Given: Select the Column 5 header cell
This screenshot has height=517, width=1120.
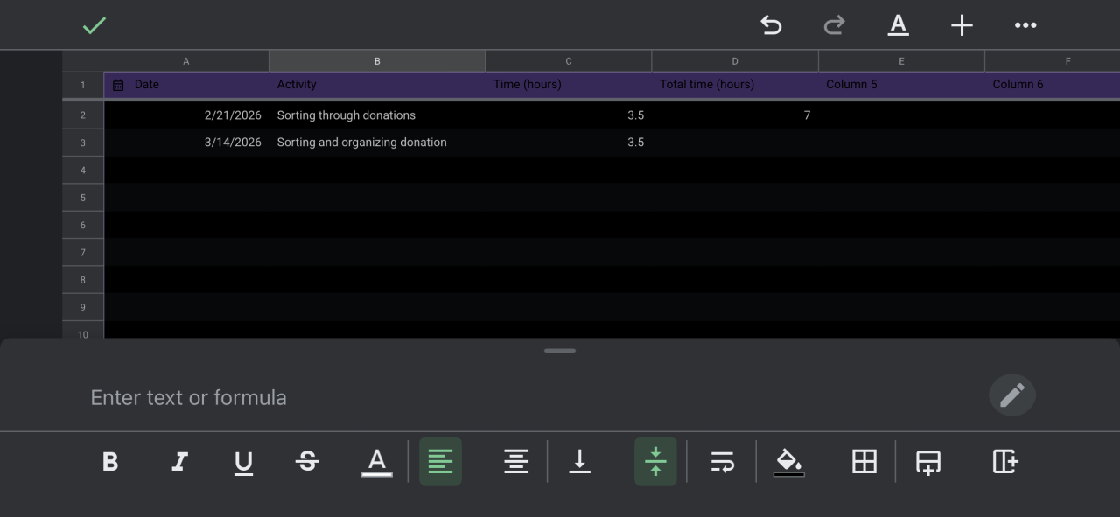Looking at the screenshot, I should pos(901,85).
